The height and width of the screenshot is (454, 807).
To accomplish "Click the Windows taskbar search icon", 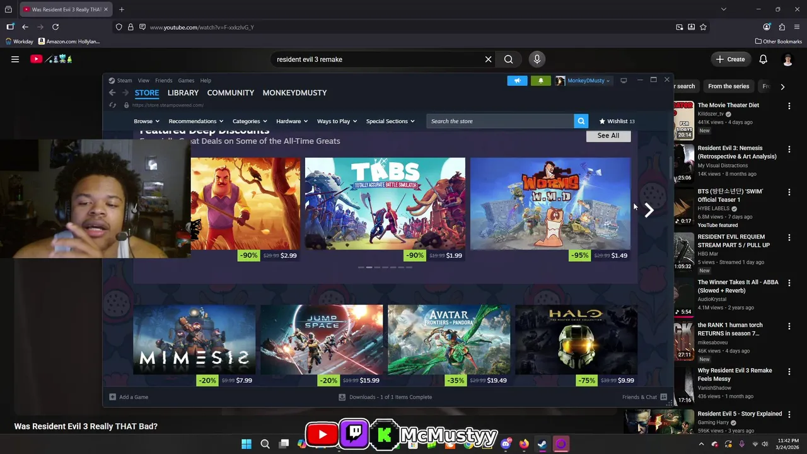I will [x=265, y=444].
